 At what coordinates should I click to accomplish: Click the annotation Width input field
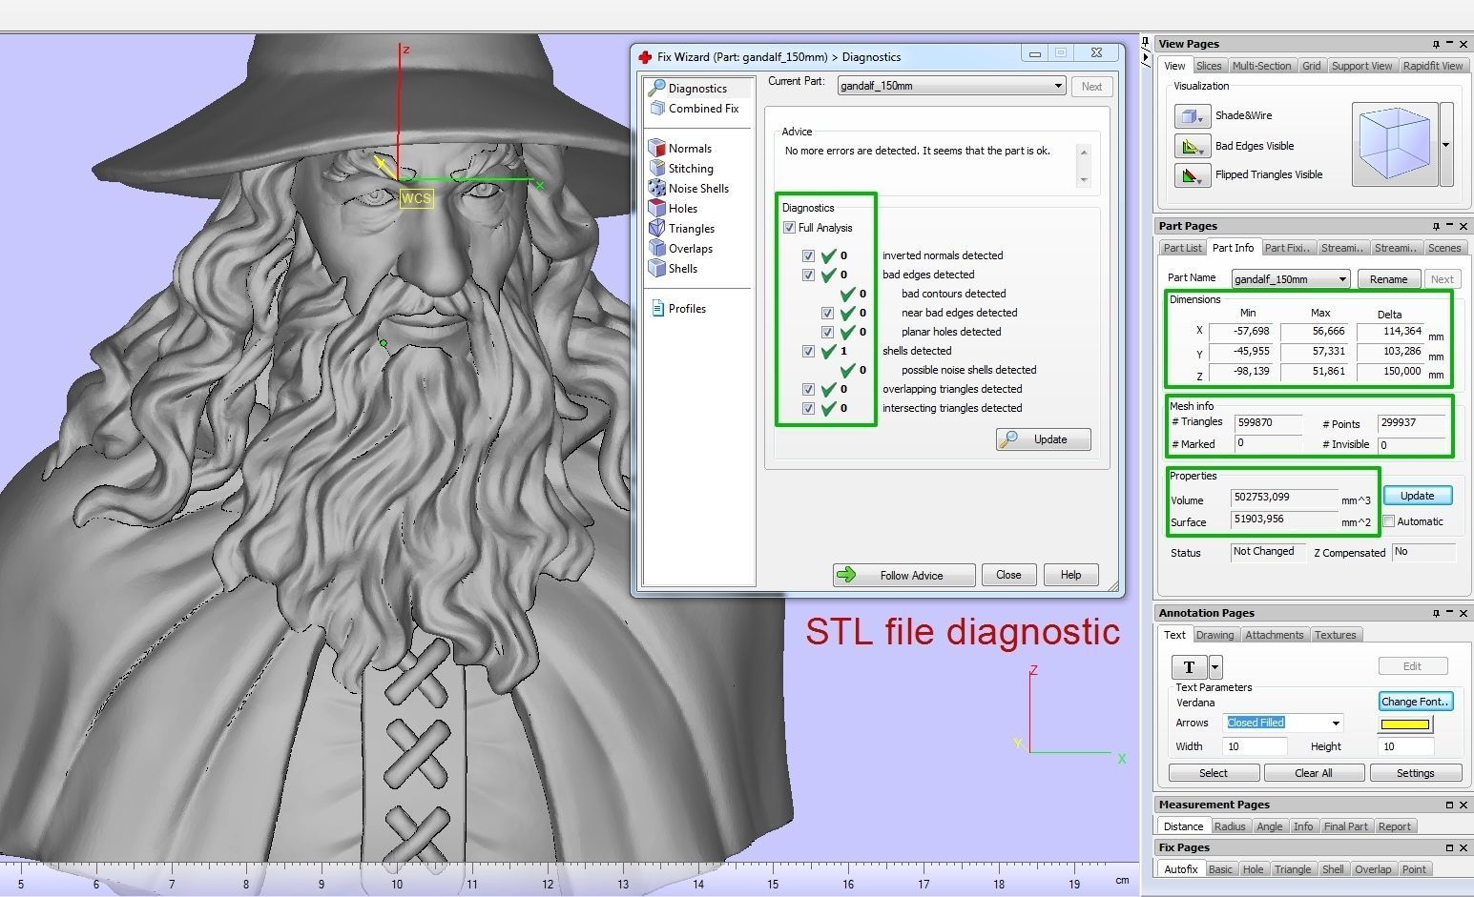pyautogui.click(x=1256, y=746)
